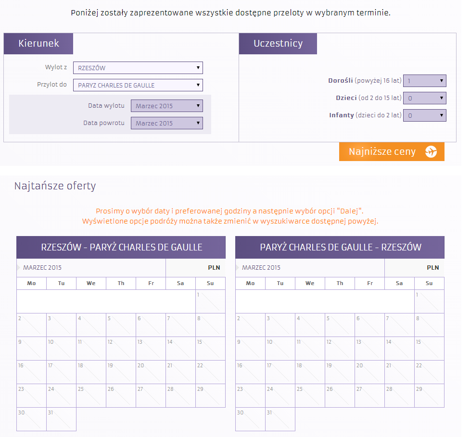The height and width of the screenshot is (437, 470).
Task: Click the airplane icon on Najniższe ceny
Action: click(x=431, y=151)
